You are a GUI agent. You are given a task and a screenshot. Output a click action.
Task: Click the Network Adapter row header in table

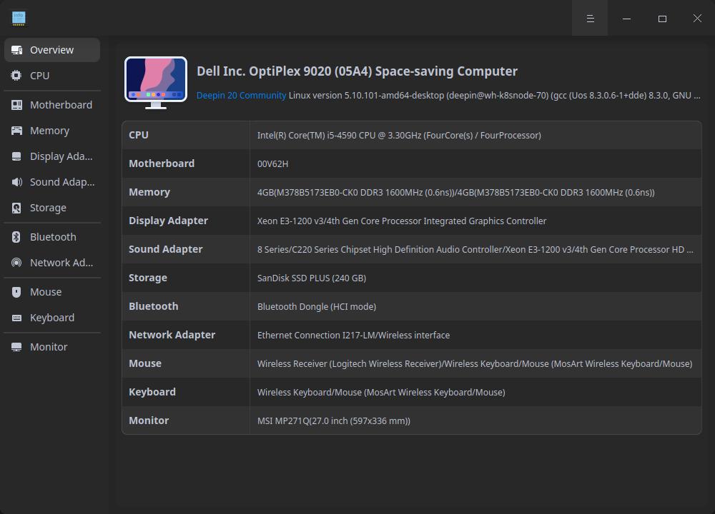click(172, 335)
